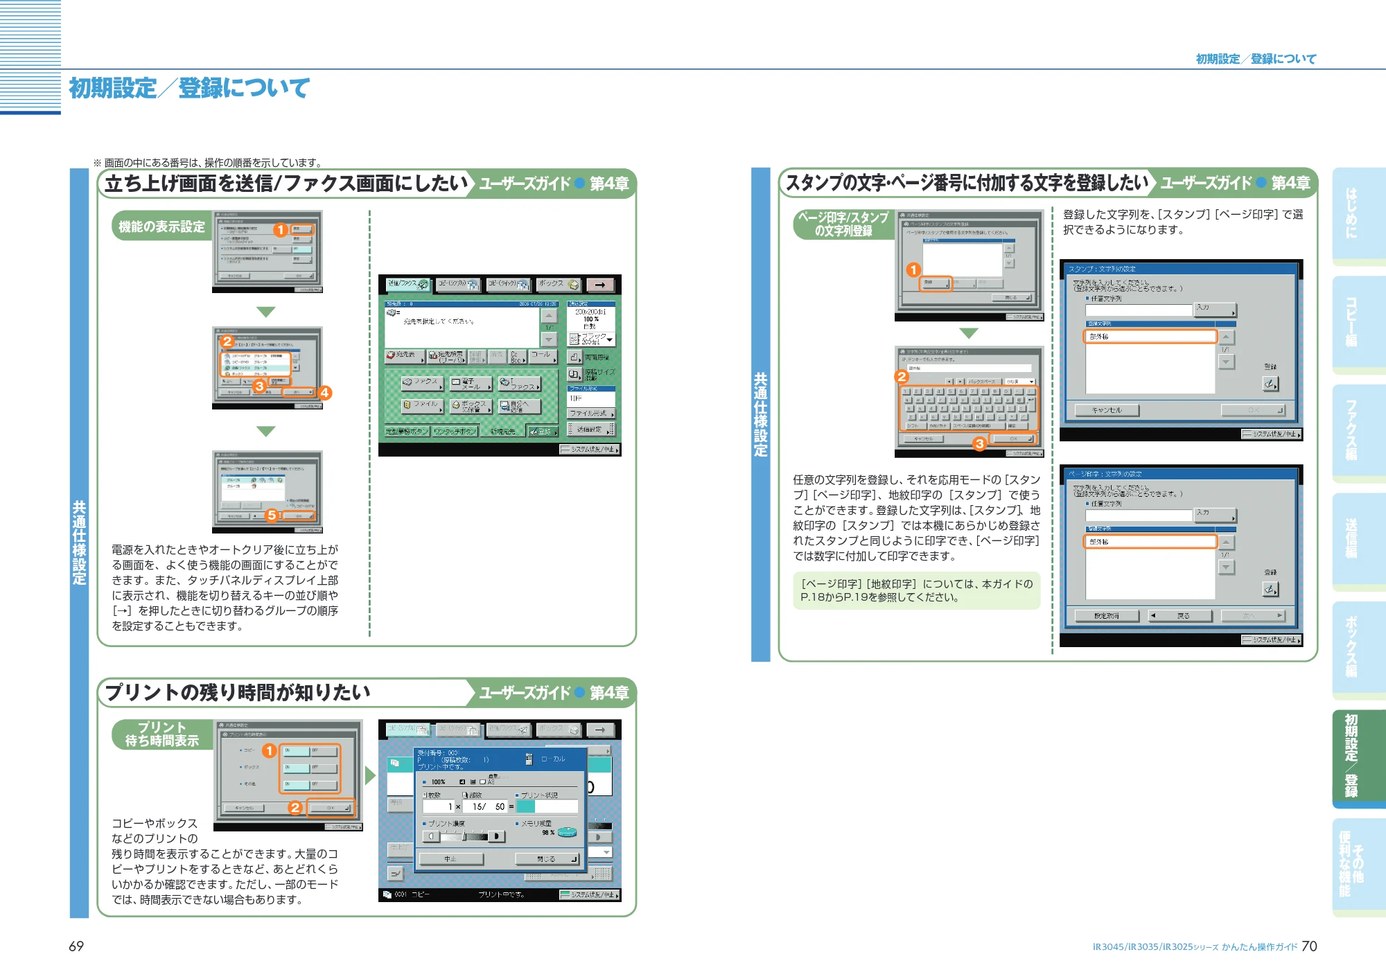
Task: Expand the コール recall button
Action: [x=543, y=356]
